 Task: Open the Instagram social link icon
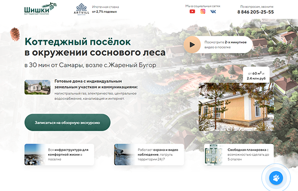point(203,11)
